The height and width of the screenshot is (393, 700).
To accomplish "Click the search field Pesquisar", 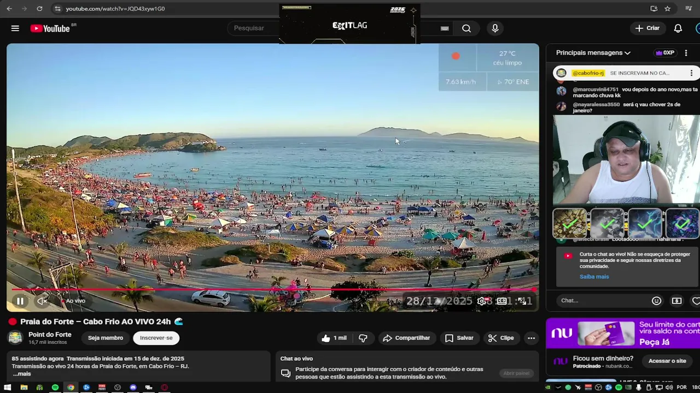I will click(254, 28).
